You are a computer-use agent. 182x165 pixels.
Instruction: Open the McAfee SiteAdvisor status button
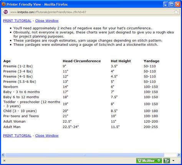[x=149, y=160]
